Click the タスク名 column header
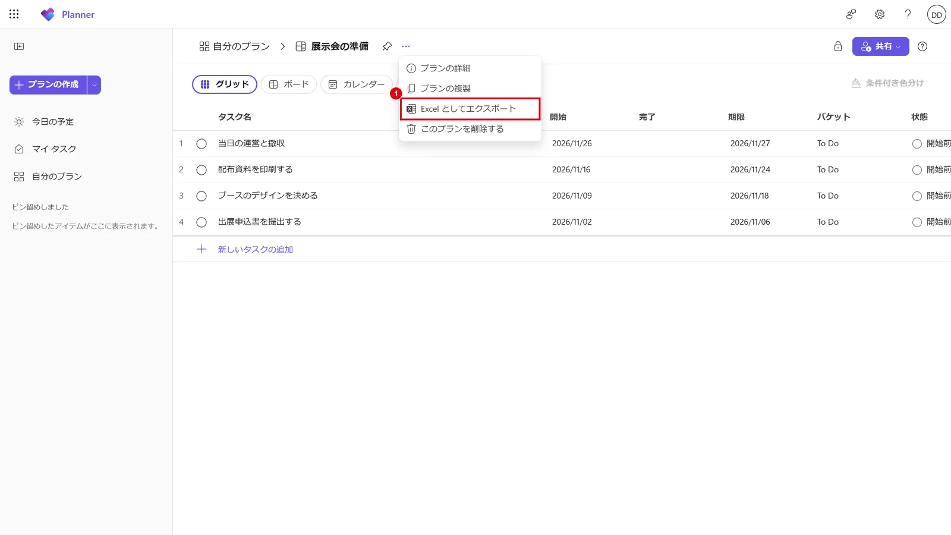 coord(235,117)
